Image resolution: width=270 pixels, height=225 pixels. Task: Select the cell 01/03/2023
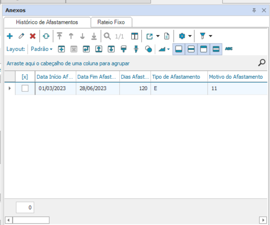coord(56,88)
